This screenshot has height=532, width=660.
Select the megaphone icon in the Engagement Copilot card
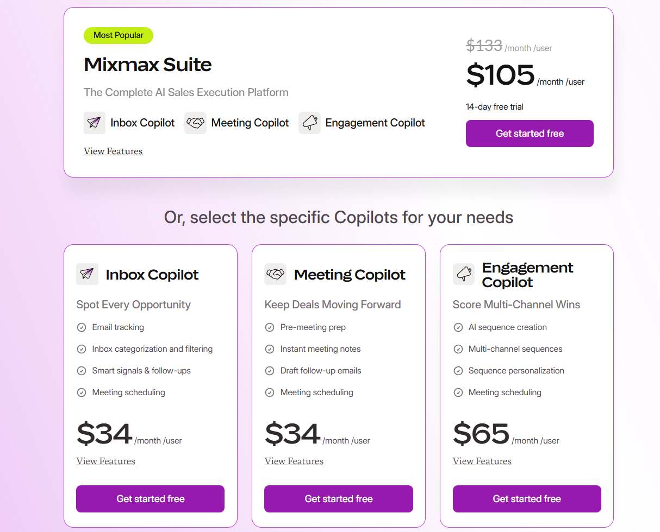pyautogui.click(x=463, y=274)
